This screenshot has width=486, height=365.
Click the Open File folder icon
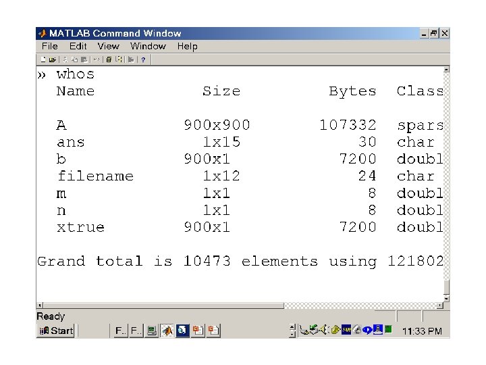click(x=53, y=59)
